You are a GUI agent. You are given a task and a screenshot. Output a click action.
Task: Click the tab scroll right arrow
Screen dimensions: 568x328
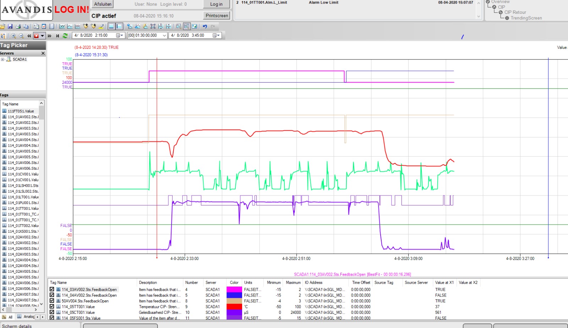point(43,317)
